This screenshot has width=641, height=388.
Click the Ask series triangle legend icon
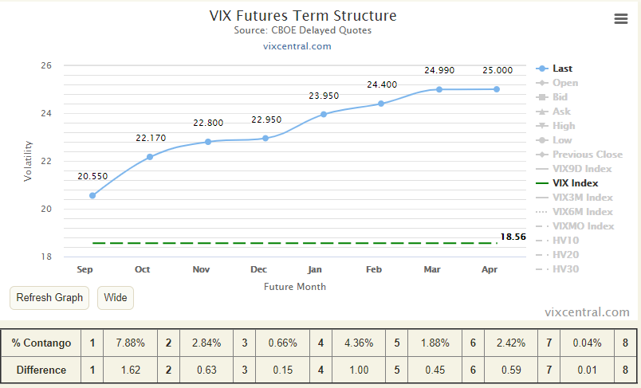click(x=541, y=112)
